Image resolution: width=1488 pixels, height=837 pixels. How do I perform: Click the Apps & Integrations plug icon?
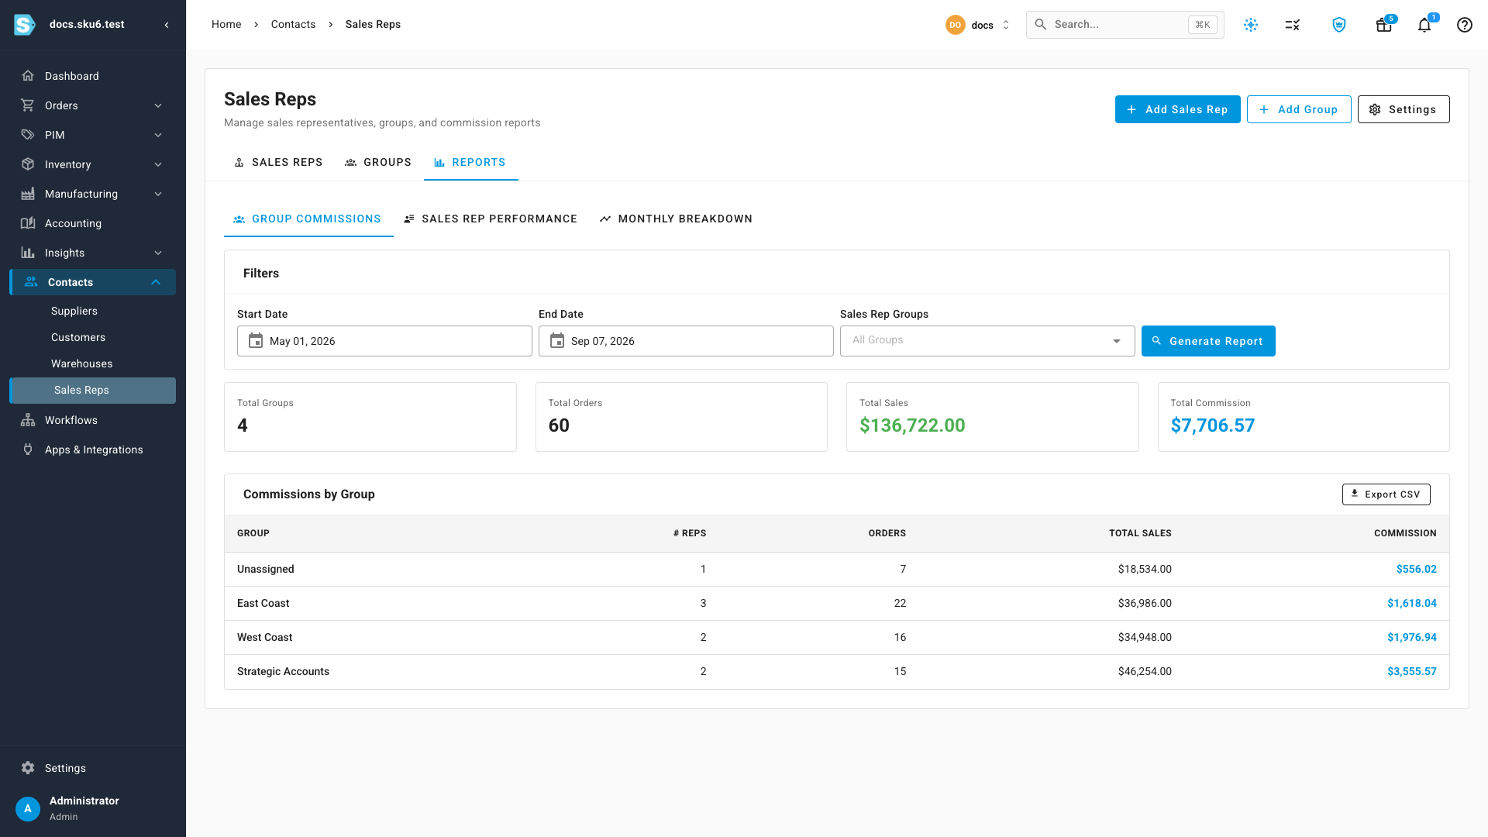tap(28, 449)
